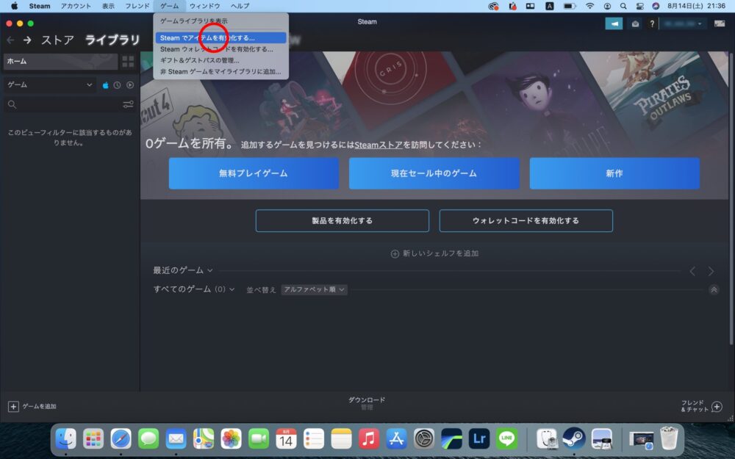
Task: Choose 非 Steam ゲームをマイライブラリに追加...
Action: pyautogui.click(x=220, y=72)
